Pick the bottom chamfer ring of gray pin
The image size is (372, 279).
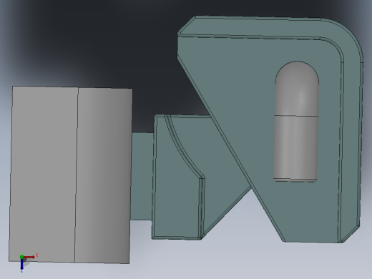tap(295, 180)
